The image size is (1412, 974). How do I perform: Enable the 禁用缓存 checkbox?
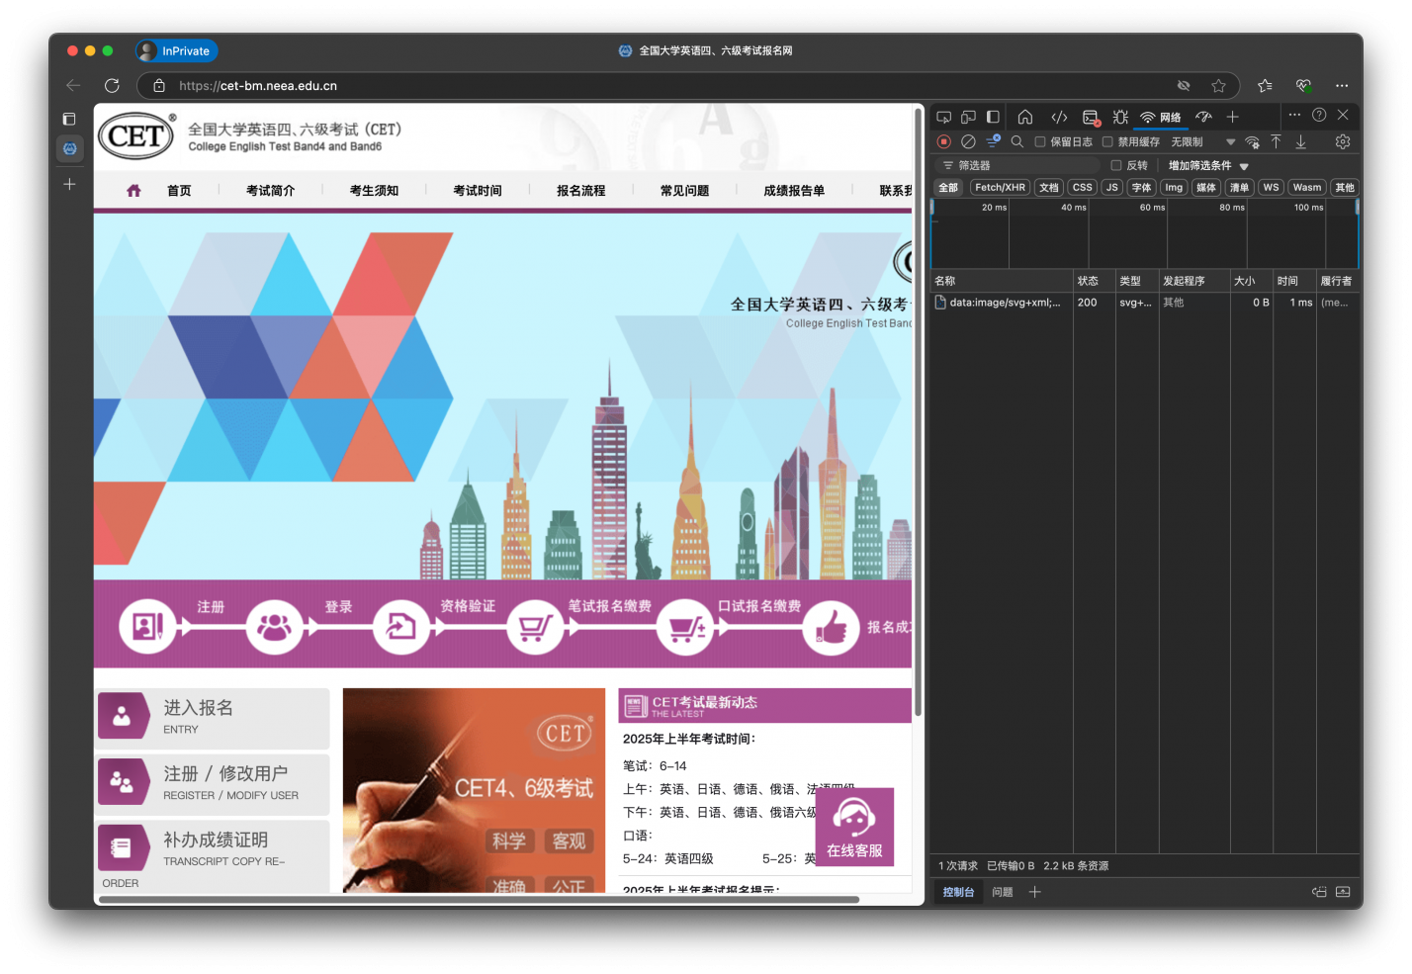click(1107, 142)
